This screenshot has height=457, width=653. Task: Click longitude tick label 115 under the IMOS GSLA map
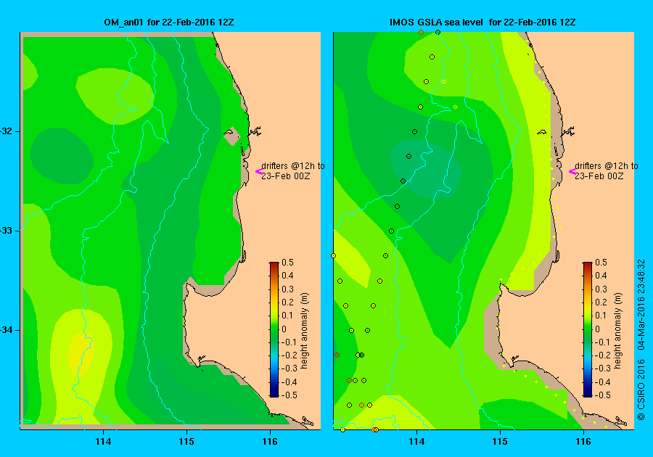500,442
